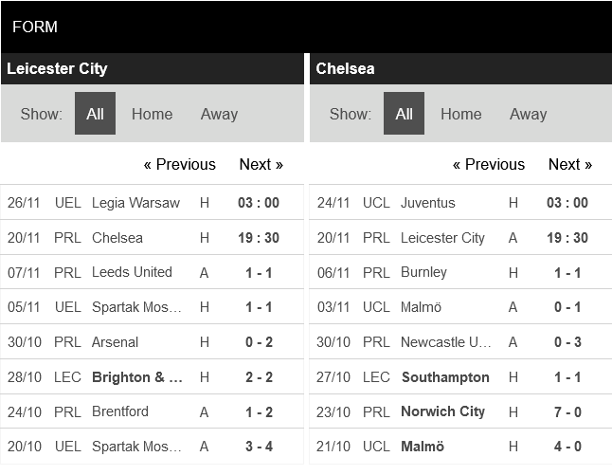This screenshot has height=475, width=612.
Task: Go to Previous Leicester City results
Action: tap(179, 164)
